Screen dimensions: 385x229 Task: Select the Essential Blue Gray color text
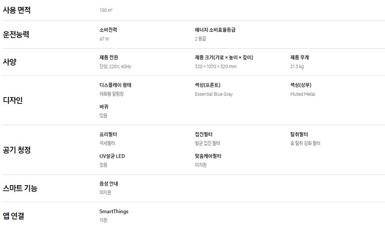214,94
